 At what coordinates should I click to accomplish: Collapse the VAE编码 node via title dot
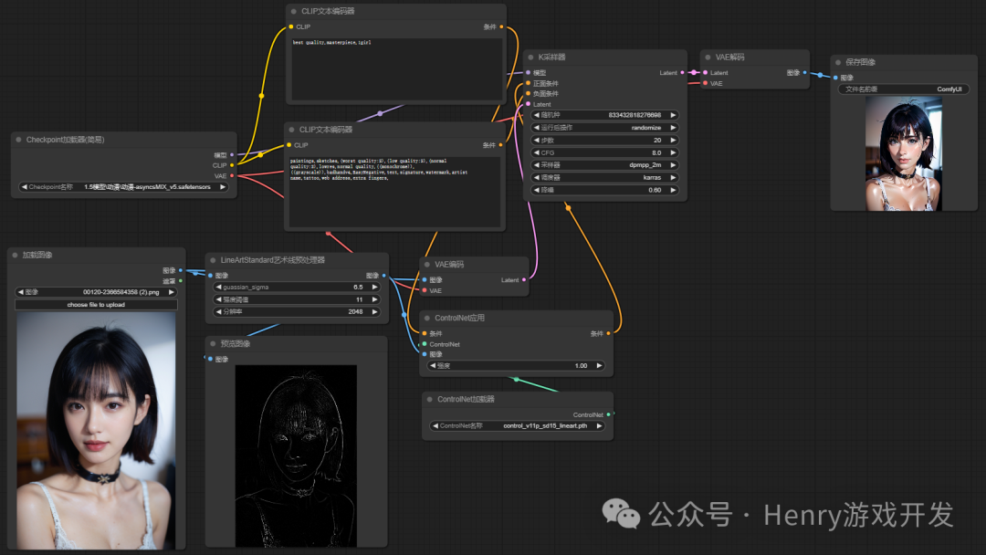[427, 265]
